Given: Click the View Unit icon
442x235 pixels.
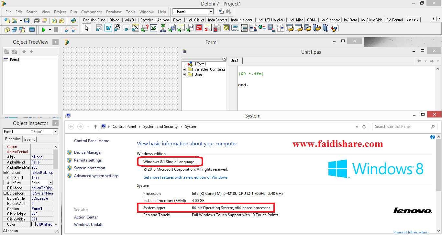Looking at the screenshot, I should point(7,30).
